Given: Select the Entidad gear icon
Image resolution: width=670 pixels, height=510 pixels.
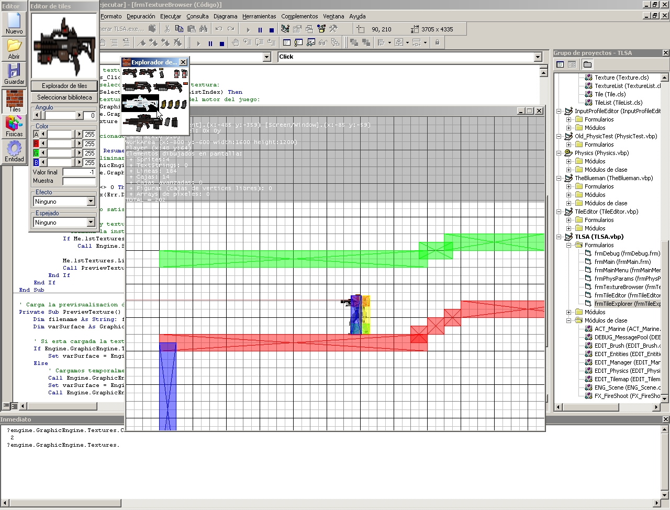Looking at the screenshot, I should click(14, 151).
